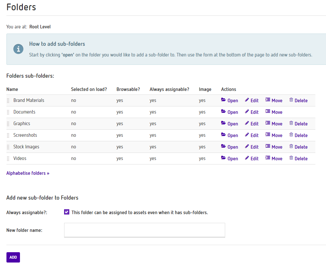This screenshot has height=268, width=326.
Task: Delete the Brand Materials folder
Action: (x=298, y=101)
